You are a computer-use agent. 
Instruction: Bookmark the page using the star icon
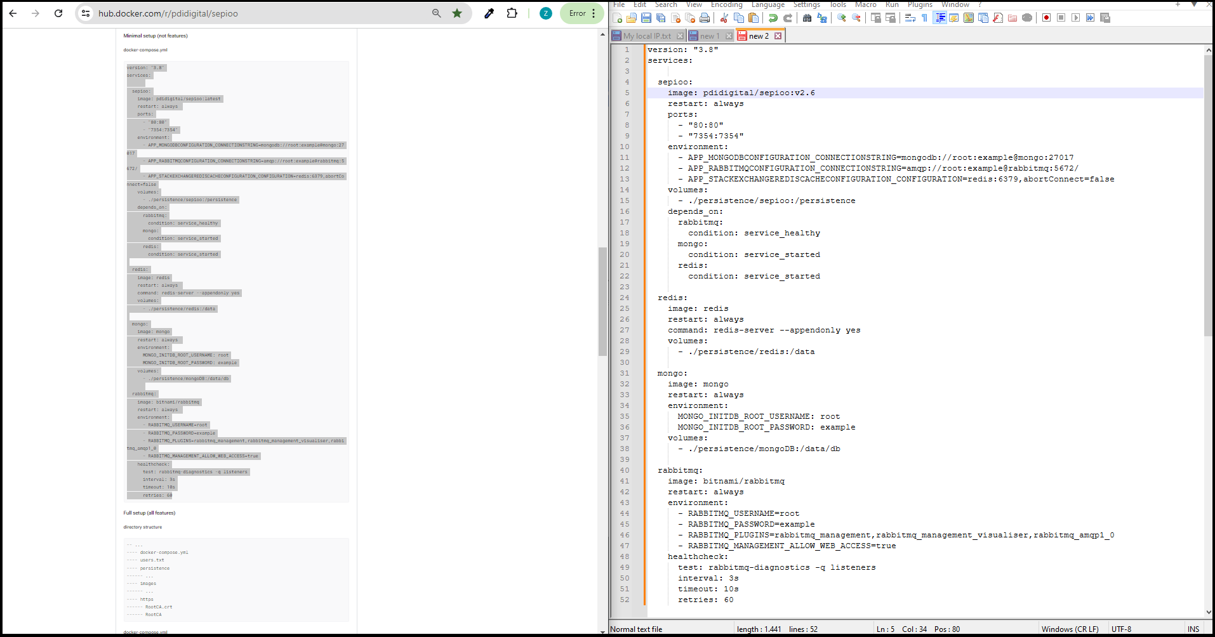[x=457, y=13]
